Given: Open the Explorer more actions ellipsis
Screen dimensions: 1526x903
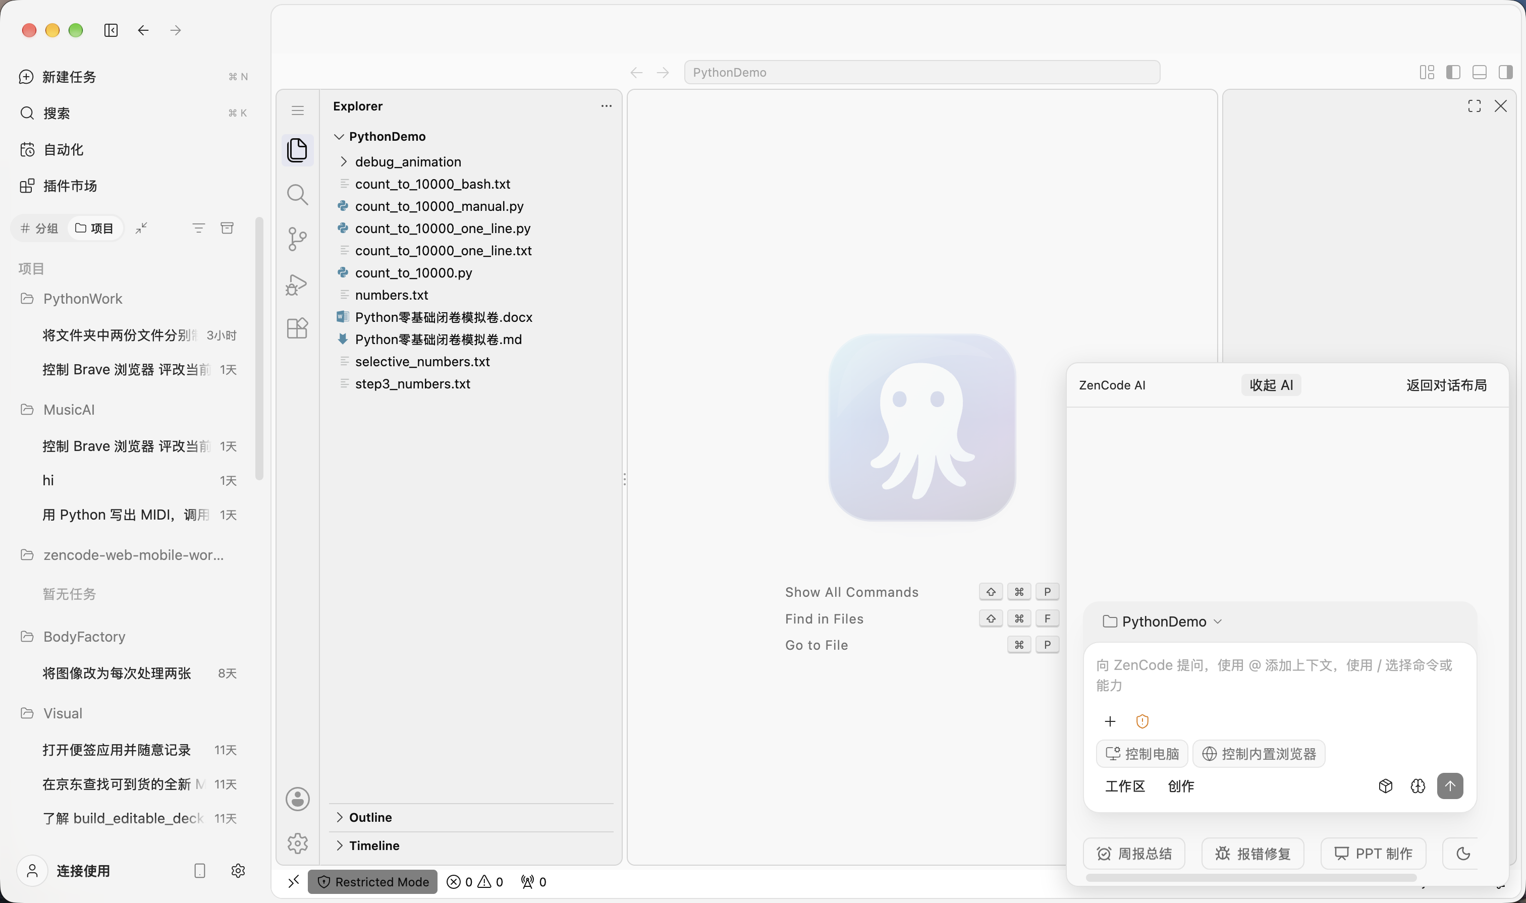Looking at the screenshot, I should click(x=606, y=106).
